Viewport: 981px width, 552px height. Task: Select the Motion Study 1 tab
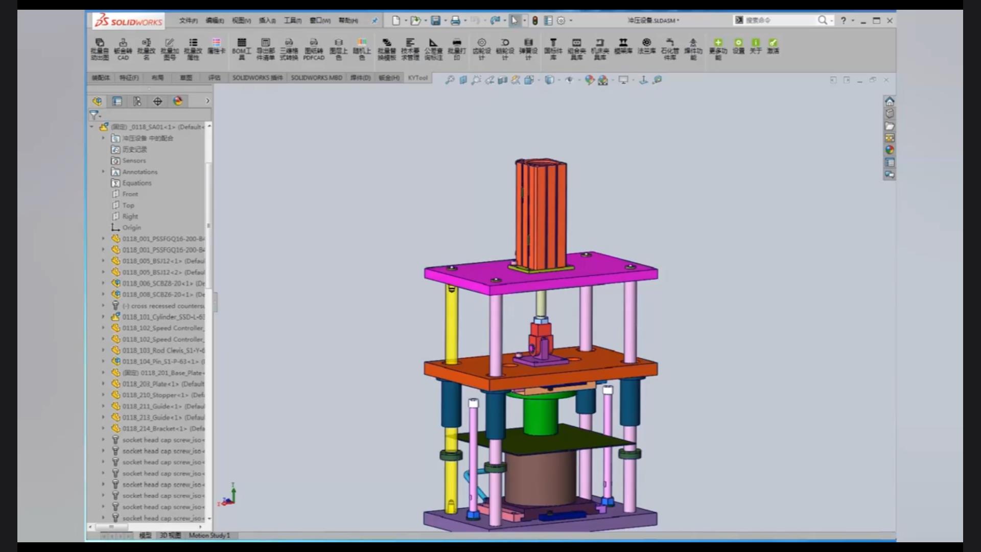tap(209, 535)
